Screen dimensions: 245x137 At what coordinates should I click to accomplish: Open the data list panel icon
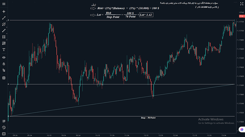pos(4,121)
